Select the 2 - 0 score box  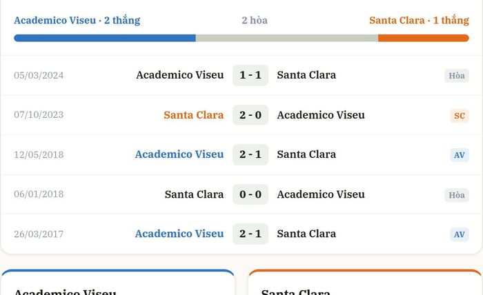250,115
